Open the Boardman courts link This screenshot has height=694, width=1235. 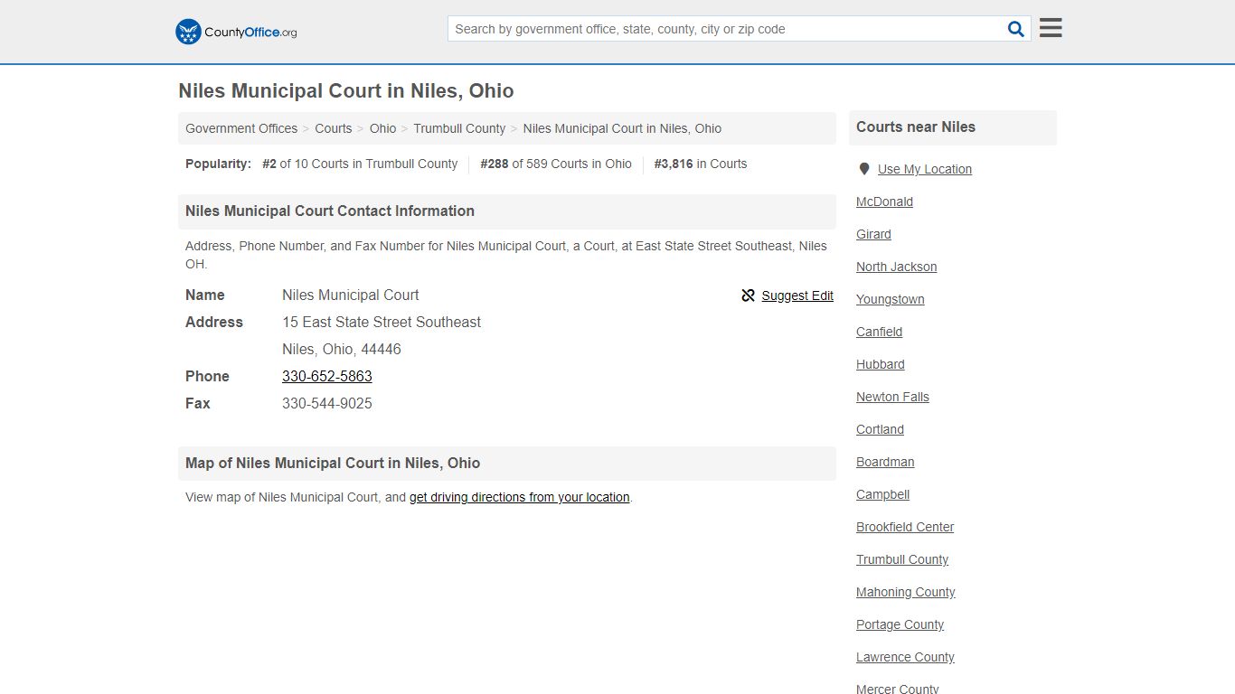[885, 462]
